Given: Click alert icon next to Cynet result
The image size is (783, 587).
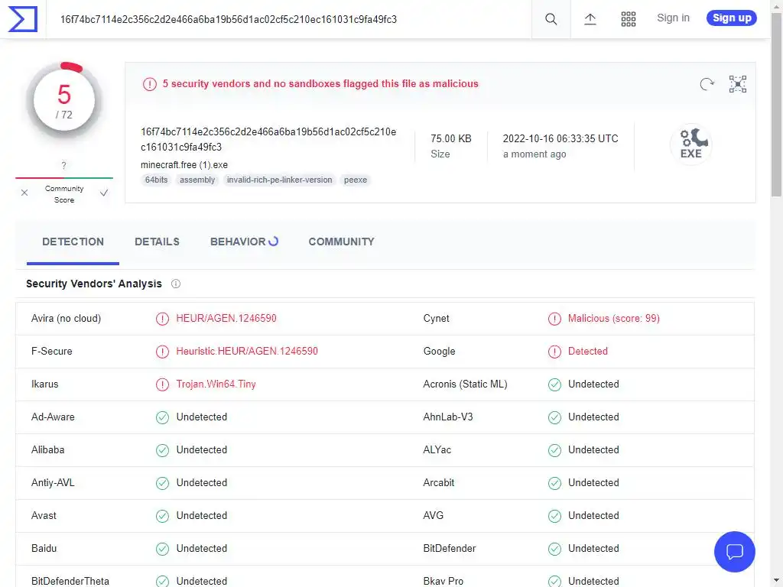Looking at the screenshot, I should [554, 319].
